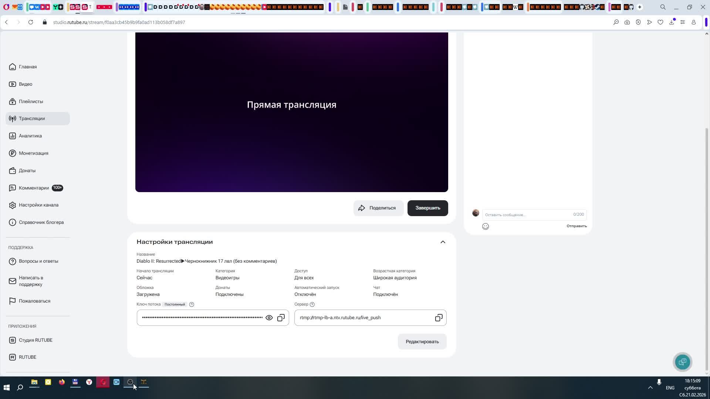710x399 pixels.
Task: Open the floating support chat widget
Action: pos(682,362)
